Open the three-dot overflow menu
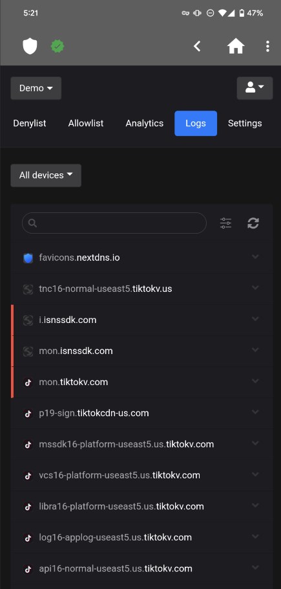This screenshot has width=281, height=589. click(x=267, y=46)
